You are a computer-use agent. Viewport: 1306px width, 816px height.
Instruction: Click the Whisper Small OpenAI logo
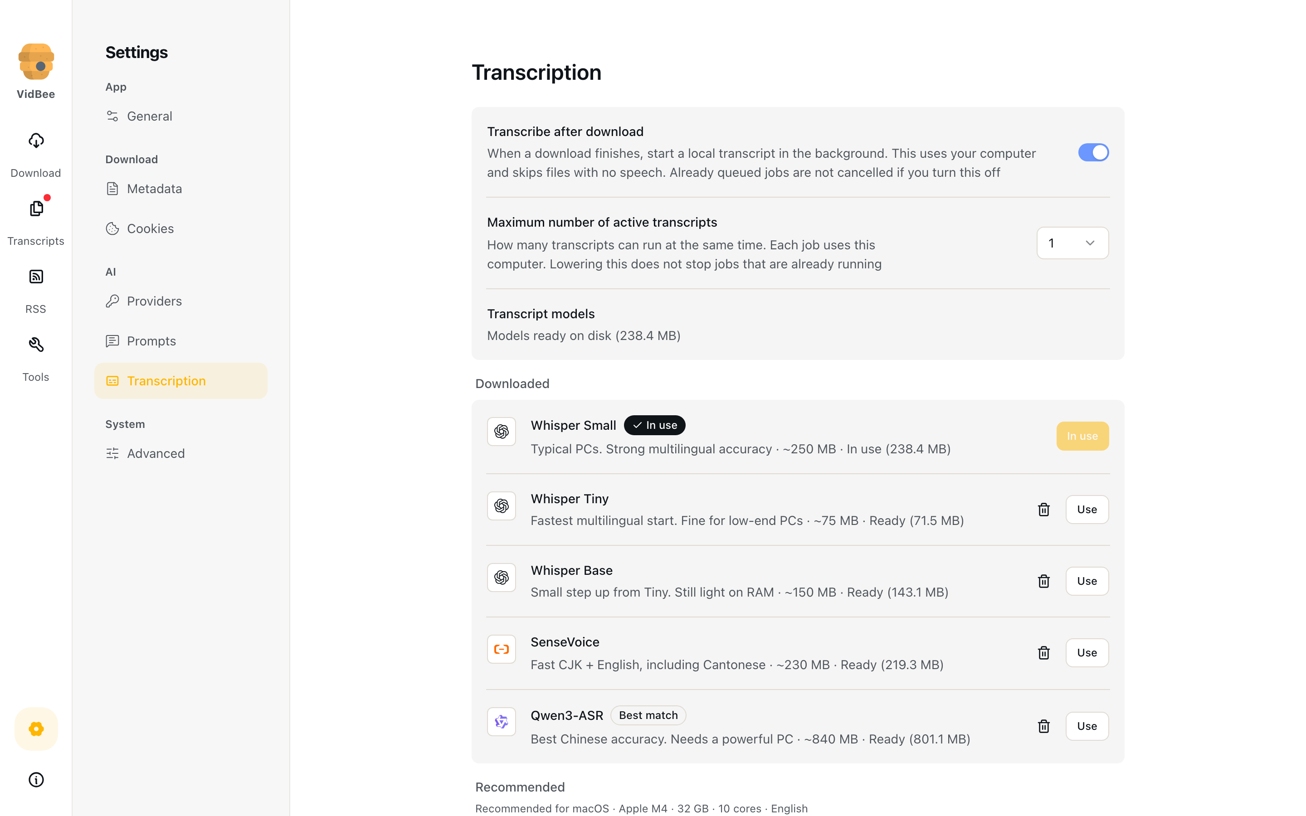point(502,431)
